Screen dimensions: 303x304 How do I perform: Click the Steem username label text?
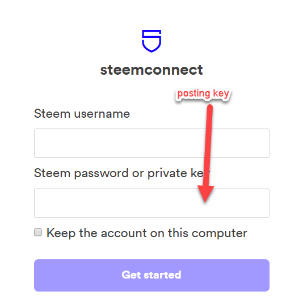tap(82, 114)
